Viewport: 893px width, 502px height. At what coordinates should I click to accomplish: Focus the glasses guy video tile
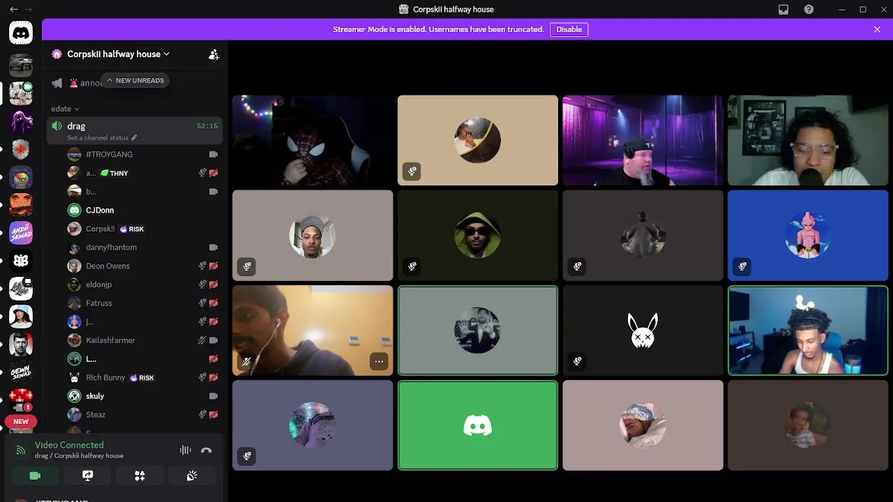coord(808,140)
